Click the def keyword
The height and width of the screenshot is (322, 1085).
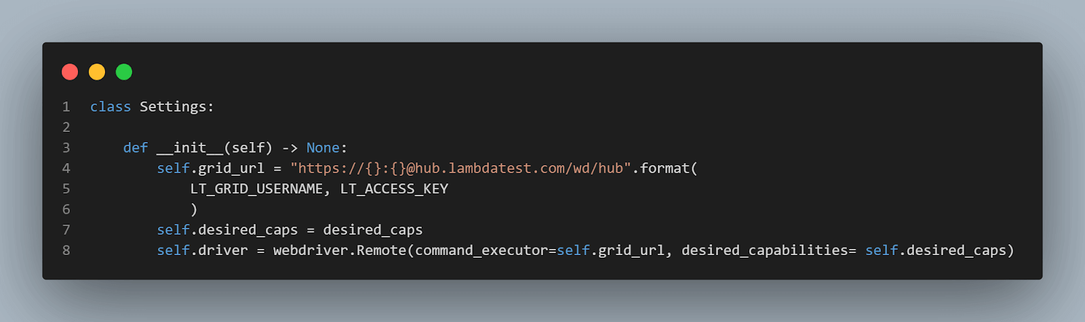coord(136,147)
